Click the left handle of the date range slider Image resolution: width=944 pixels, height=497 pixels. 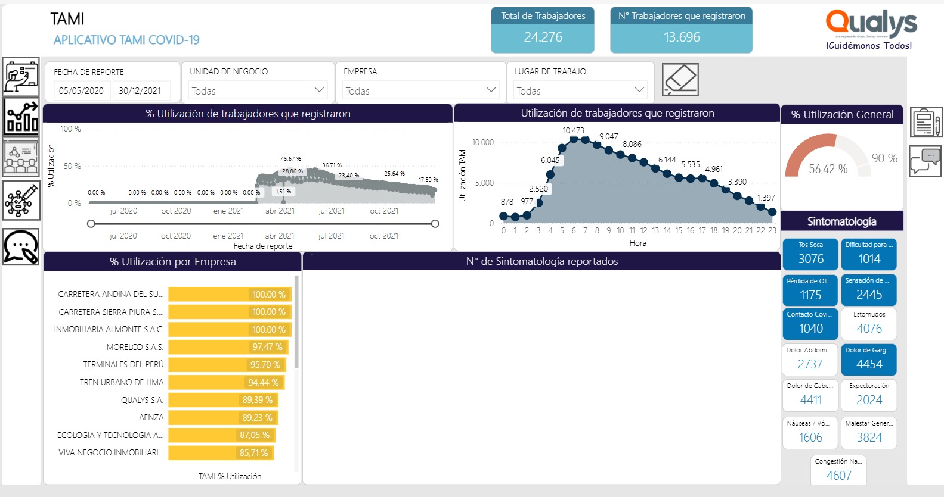click(x=91, y=224)
